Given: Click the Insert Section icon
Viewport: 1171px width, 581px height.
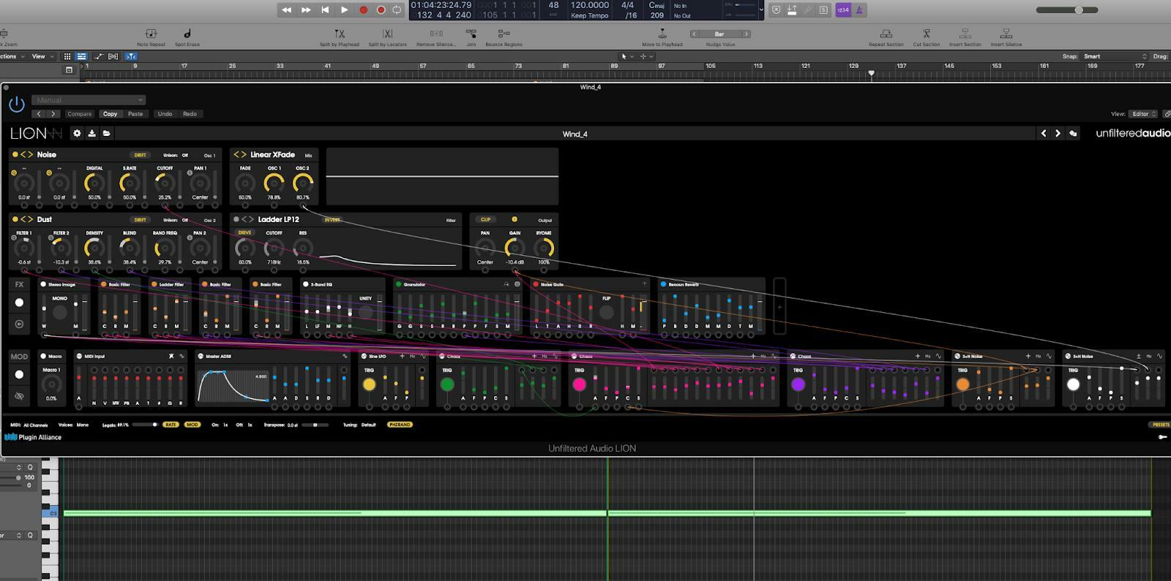Looking at the screenshot, I should coord(965,34).
